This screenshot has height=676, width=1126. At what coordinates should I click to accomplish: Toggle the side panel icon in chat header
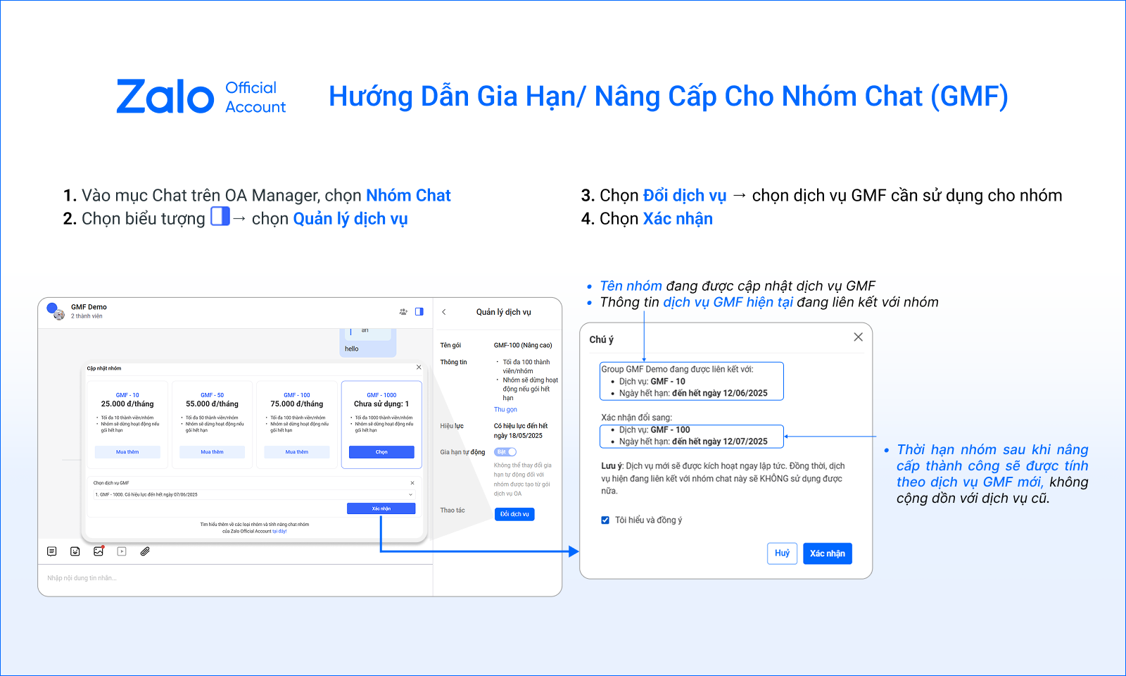pyautogui.click(x=419, y=311)
